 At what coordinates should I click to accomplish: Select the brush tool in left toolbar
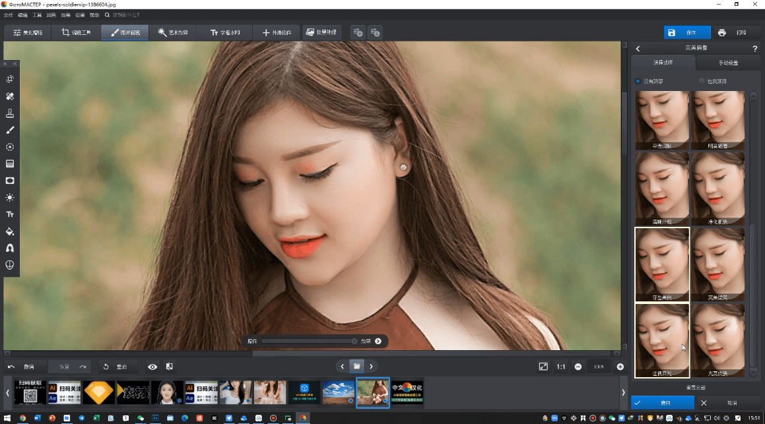click(x=10, y=130)
